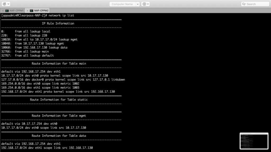Click 'default via 10.17.17.254 dev eth0' line

(x=29, y=124)
